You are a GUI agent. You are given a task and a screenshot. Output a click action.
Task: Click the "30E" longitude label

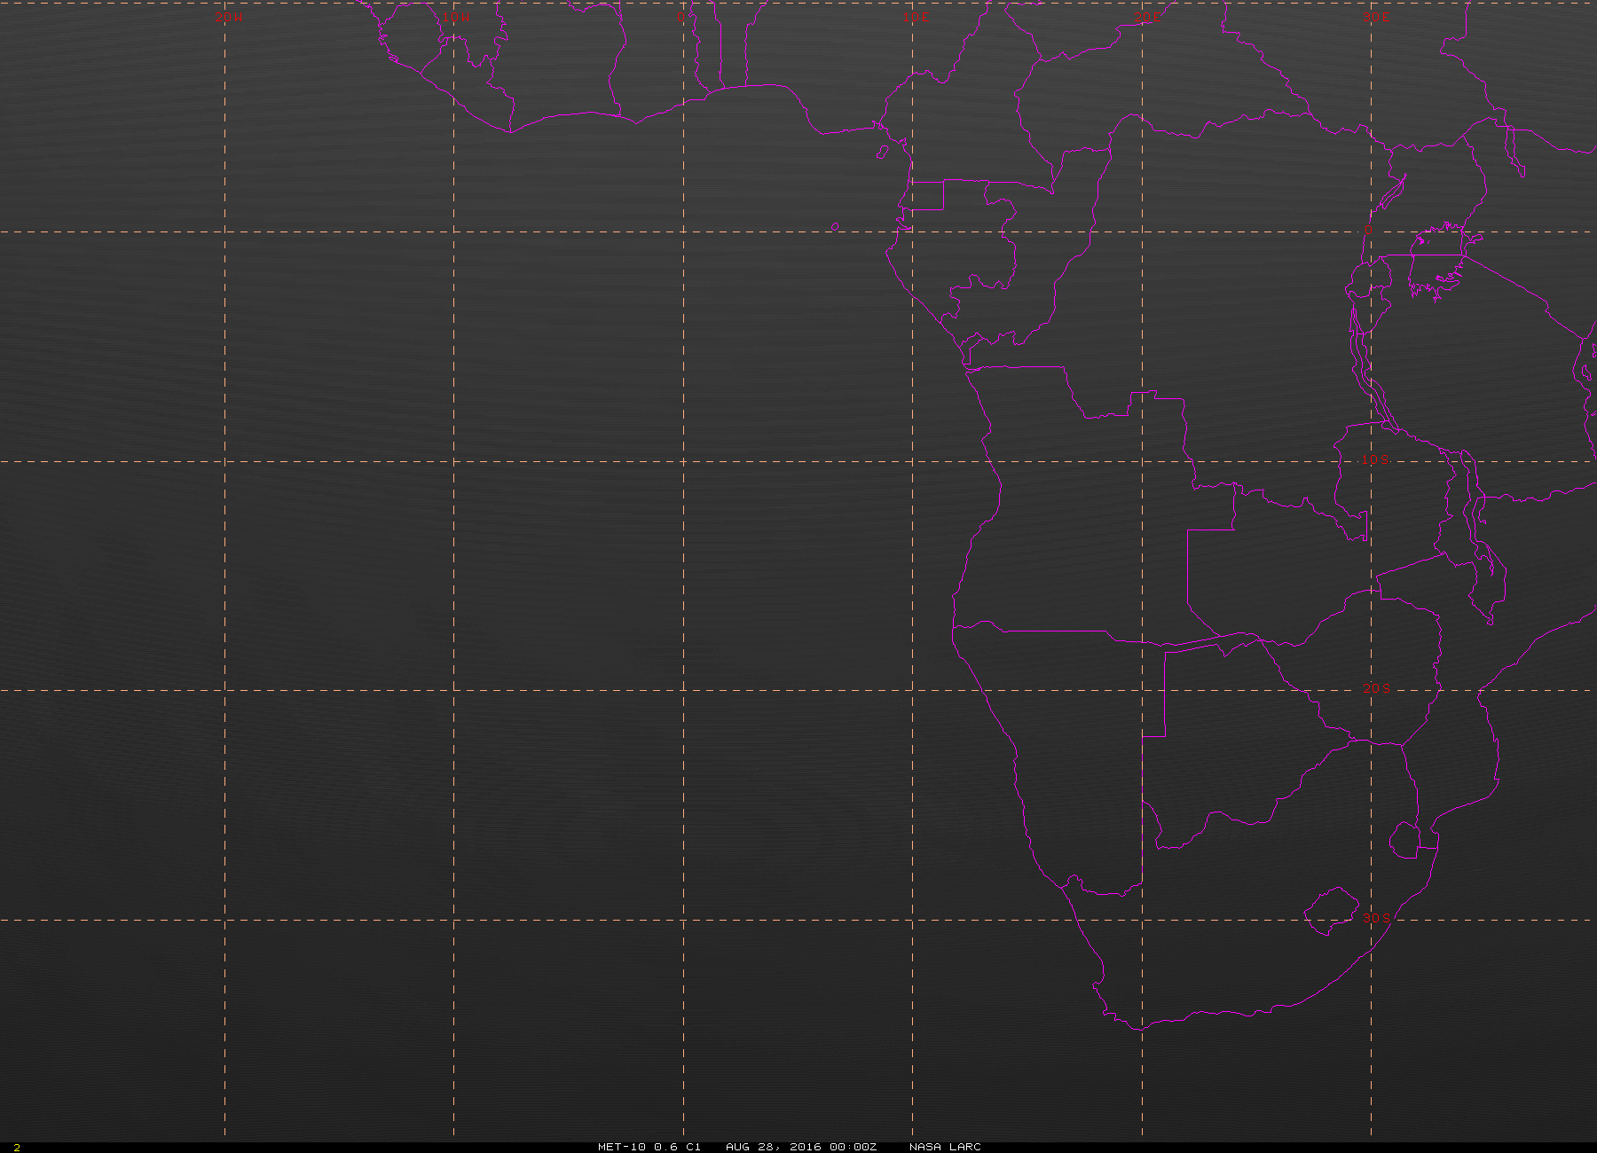click(1377, 17)
